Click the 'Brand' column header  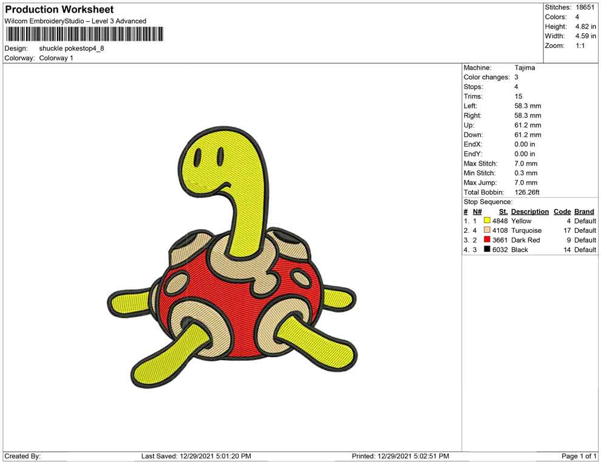[584, 211]
